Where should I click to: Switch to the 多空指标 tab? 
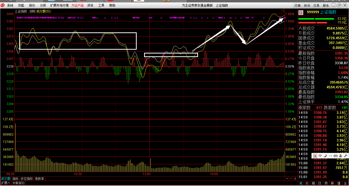coord(27,179)
